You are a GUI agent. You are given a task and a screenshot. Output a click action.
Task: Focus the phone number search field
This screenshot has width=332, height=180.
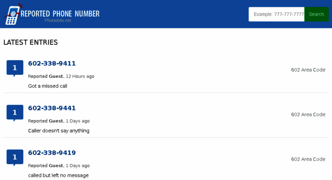point(276,14)
